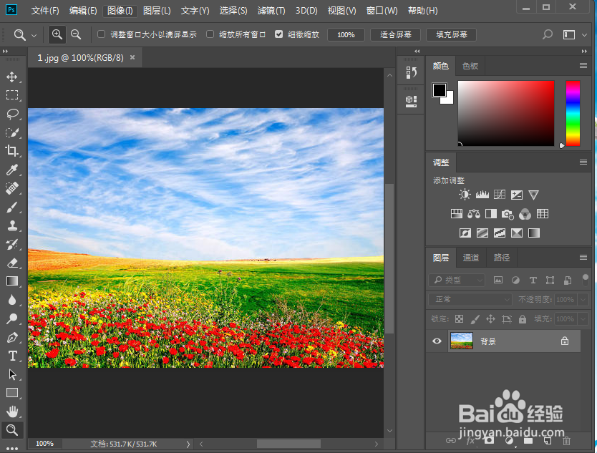Click the 适合屏幕 button
Viewport: 597px width, 453px height.
pos(396,34)
